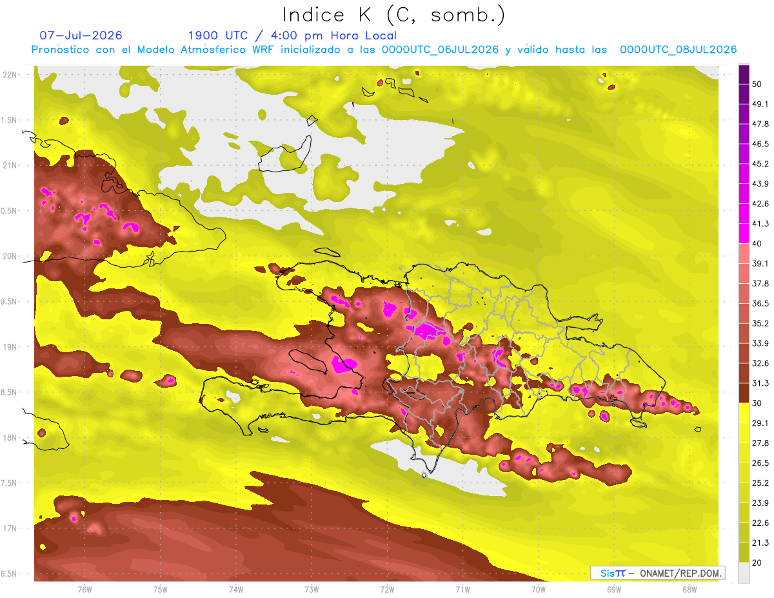Screen dimensions: 774x598
Task: Click the legend value 29.1
Action: tap(760, 423)
